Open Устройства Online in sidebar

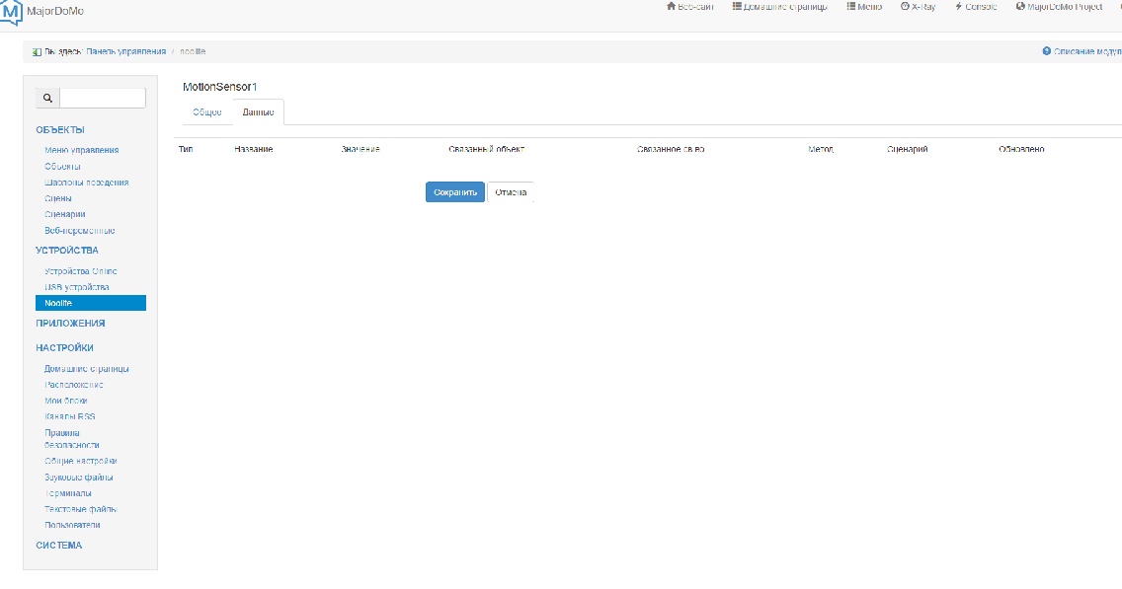(x=81, y=271)
